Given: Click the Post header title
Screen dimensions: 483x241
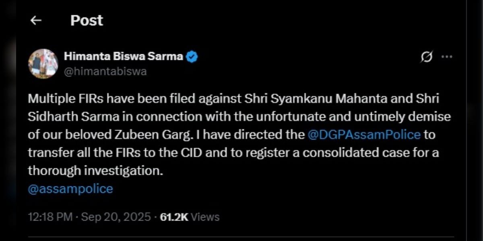Looking at the screenshot, I should point(87,20).
